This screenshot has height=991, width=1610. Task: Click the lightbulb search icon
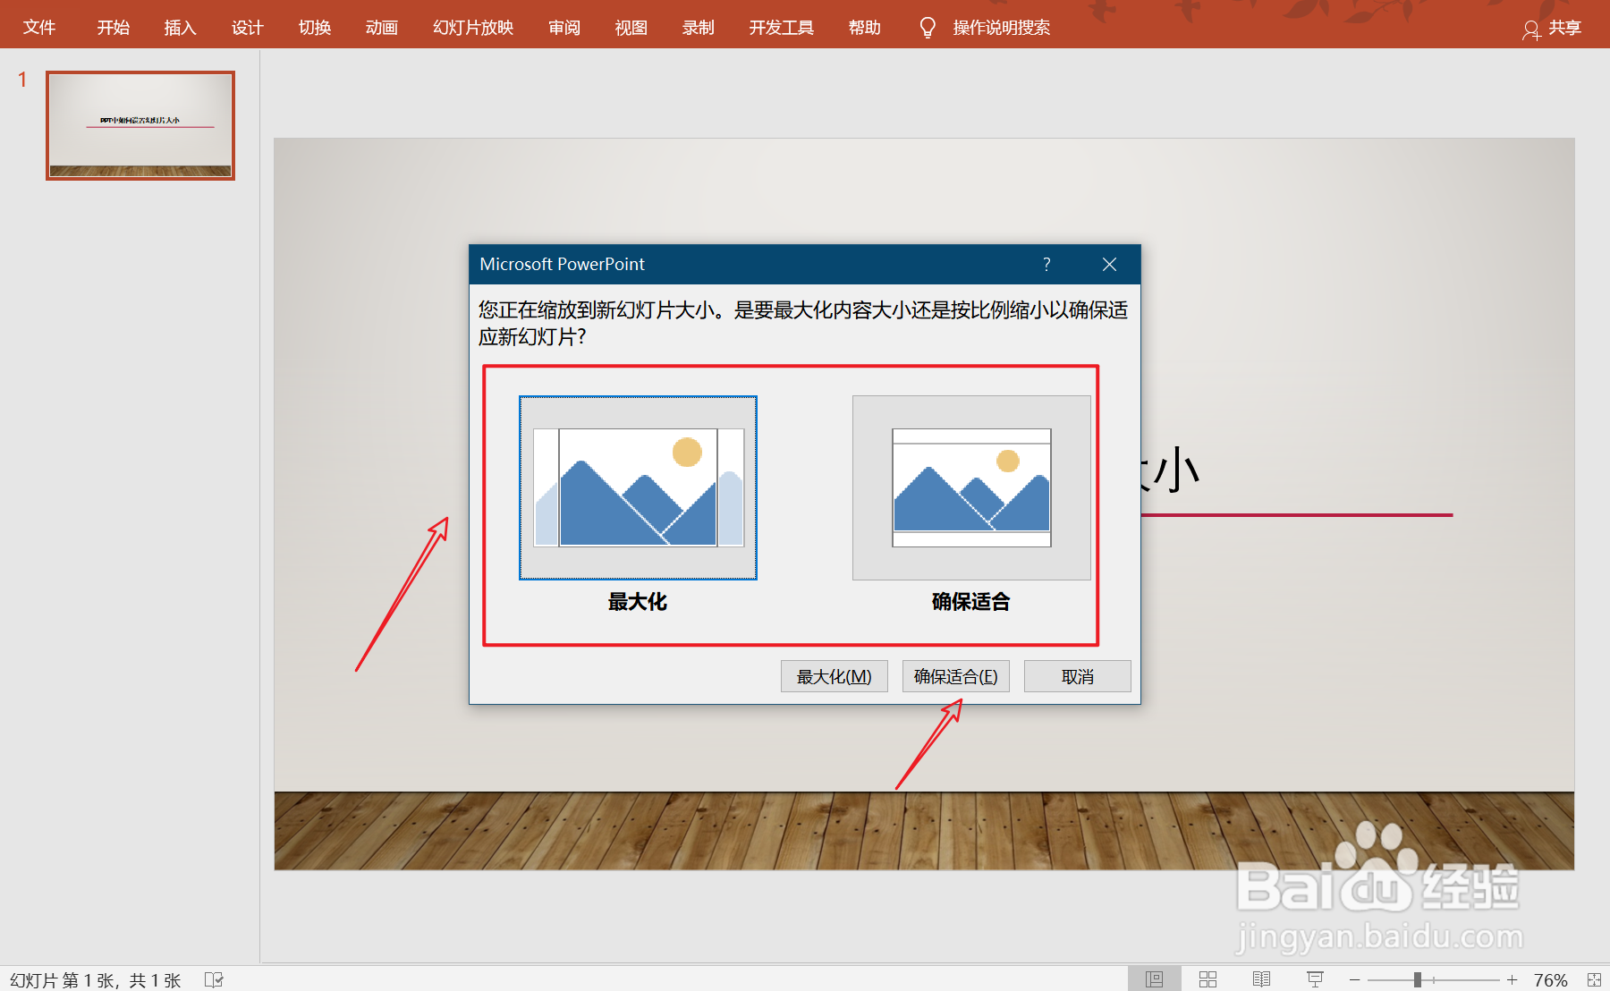[x=928, y=28]
